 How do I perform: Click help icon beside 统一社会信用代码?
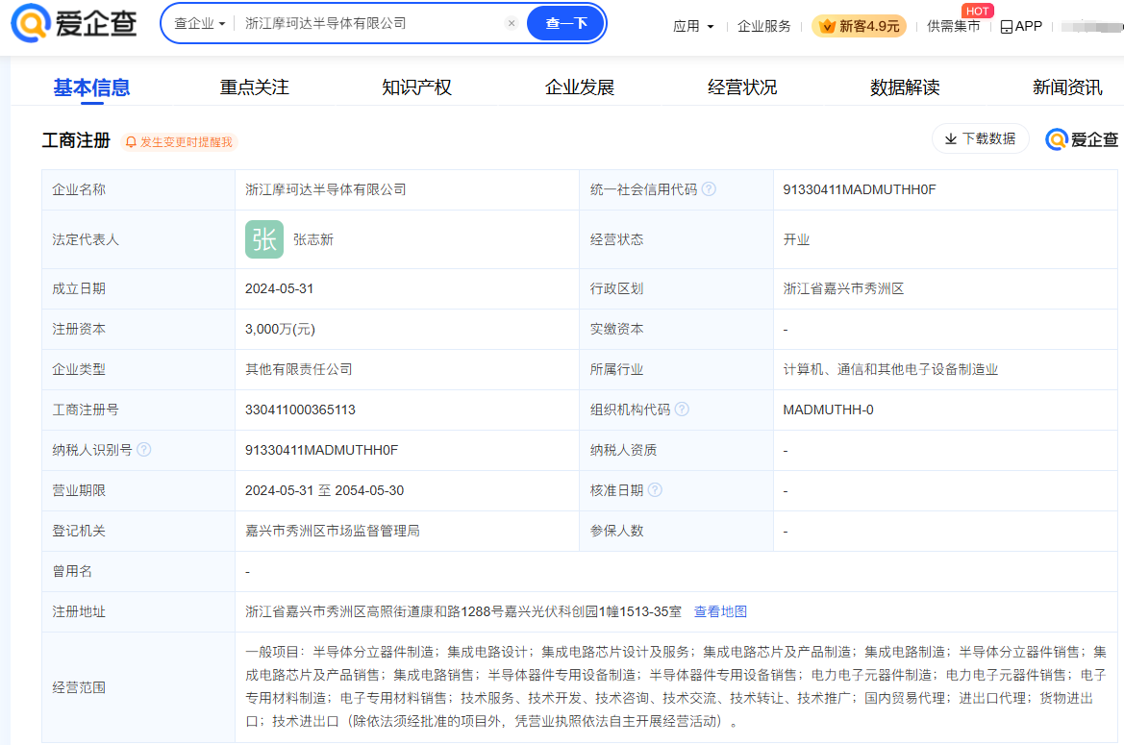point(709,189)
